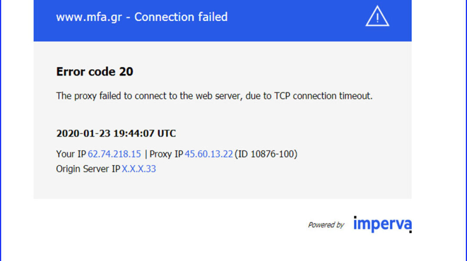This screenshot has height=261, width=467.
Task: Click the 'Proxy IP' label
Action: (167, 154)
